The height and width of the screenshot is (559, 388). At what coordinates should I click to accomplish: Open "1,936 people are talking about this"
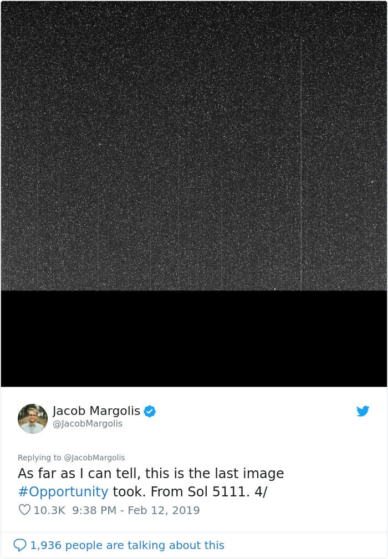coord(127,545)
